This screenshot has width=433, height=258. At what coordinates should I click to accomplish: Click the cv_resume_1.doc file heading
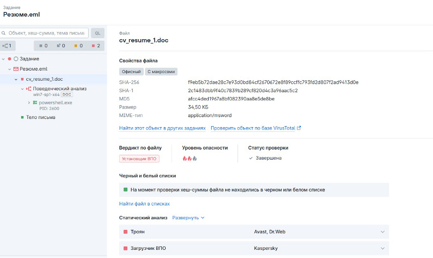[144, 40]
